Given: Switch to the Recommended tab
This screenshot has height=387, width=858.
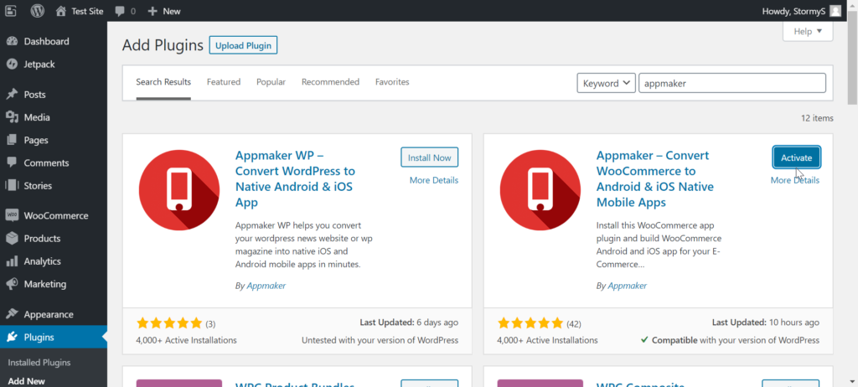Looking at the screenshot, I should coord(330,82).
